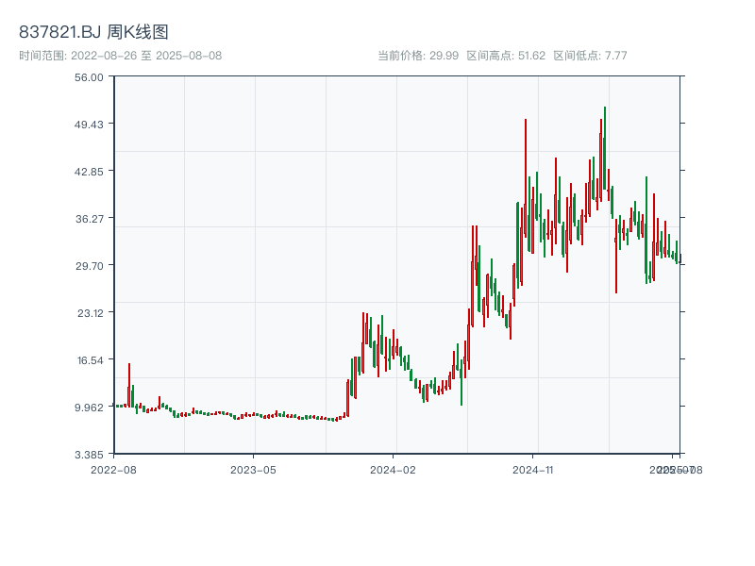Click the 56.00 y-axis label
Screen dimensions: 755x566
tap(89, 77)
